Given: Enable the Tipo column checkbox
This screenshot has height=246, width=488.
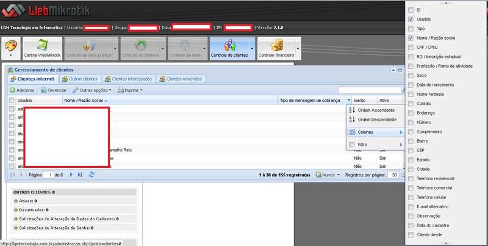Looking at the screenshot, I should click(411, 29).
